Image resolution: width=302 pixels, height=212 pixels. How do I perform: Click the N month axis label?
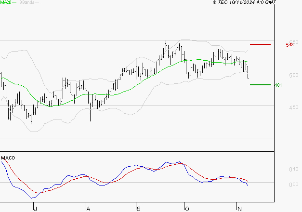[x=239, y=209]
